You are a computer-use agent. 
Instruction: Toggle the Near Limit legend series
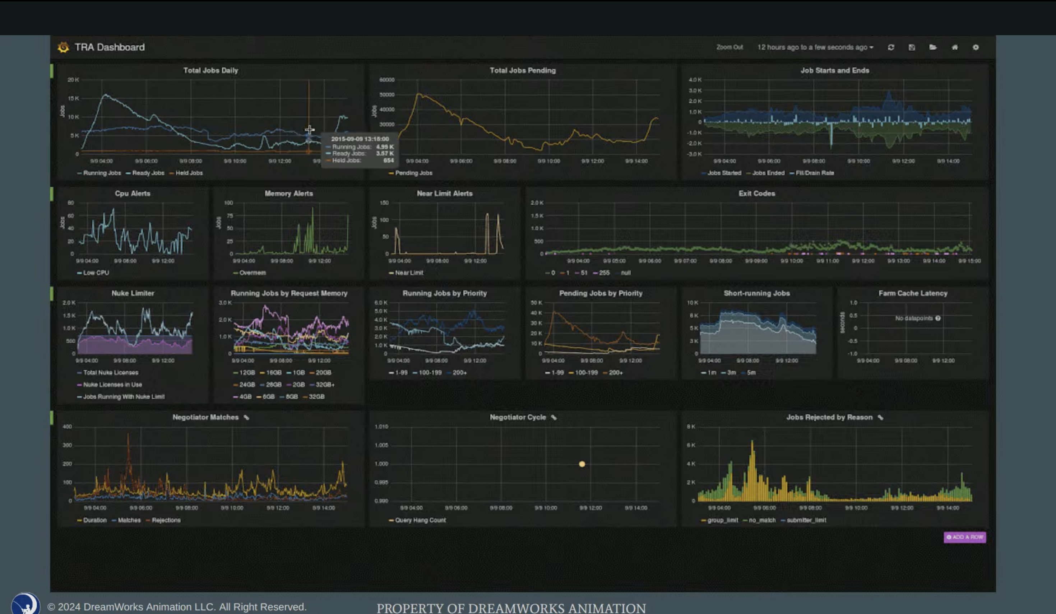[x=409, y=273]
